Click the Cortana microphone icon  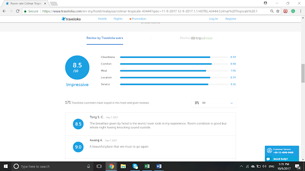pos(89,166)
